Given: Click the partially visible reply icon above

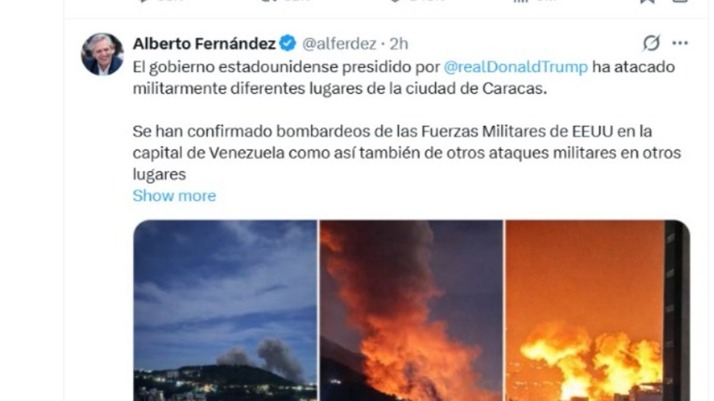Looking at the screenshot, I should click(143, 2).
